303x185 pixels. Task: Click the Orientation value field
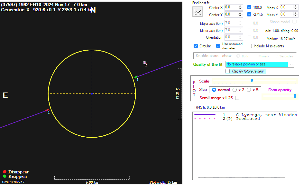point(231,37)
